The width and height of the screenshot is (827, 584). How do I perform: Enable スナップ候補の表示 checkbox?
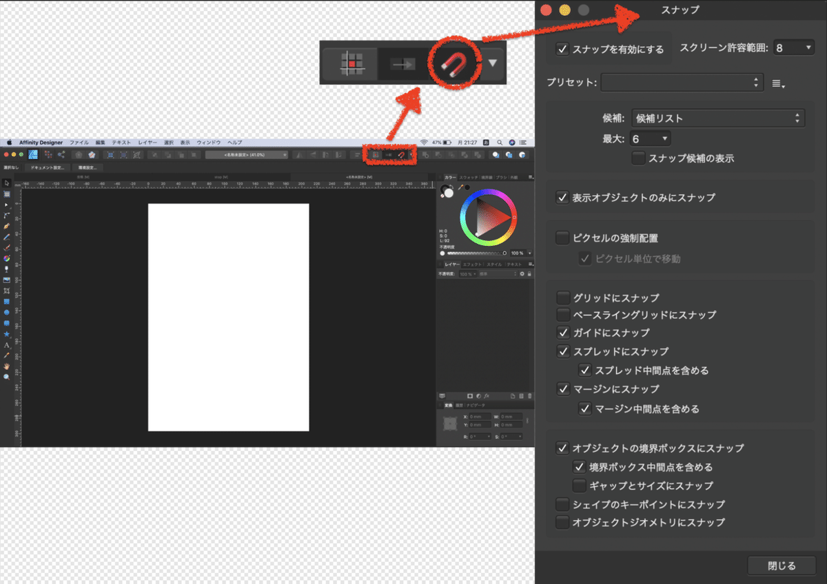click(638, 158)
